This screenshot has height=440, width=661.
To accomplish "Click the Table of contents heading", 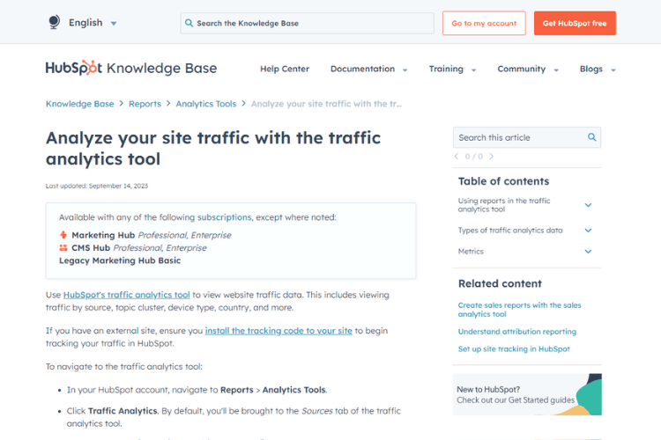I will coord(504,181).
